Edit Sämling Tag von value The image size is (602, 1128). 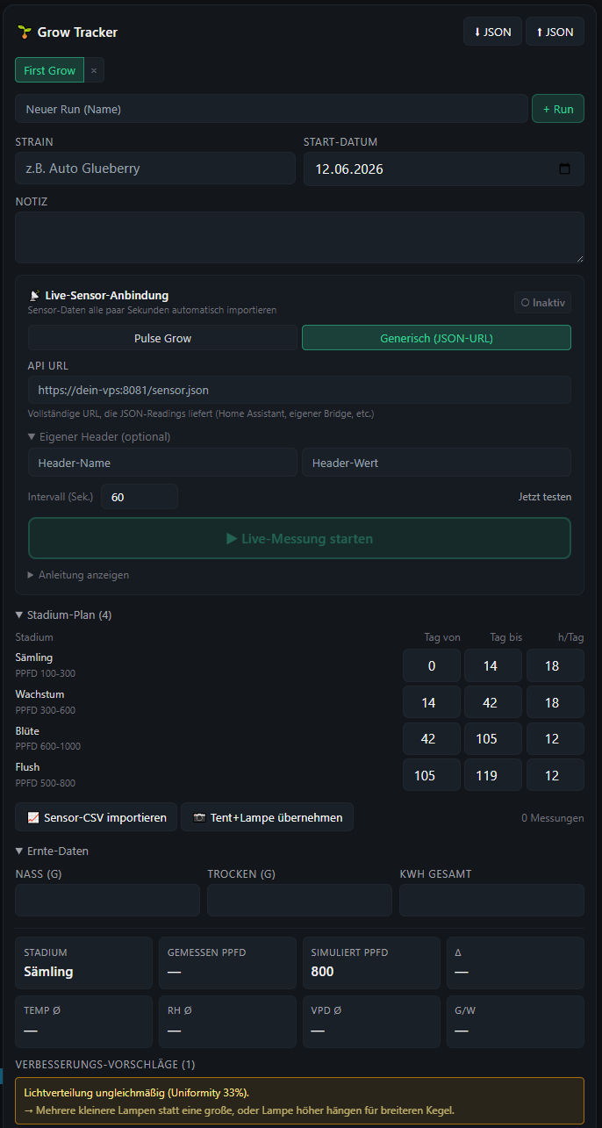click(432, 666)
